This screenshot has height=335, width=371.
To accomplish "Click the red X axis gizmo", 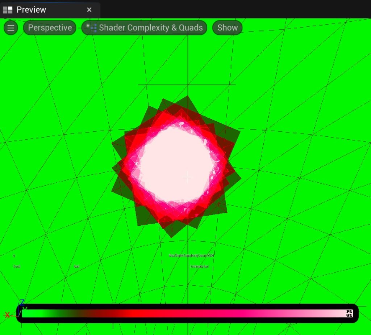I will [7, 315].
